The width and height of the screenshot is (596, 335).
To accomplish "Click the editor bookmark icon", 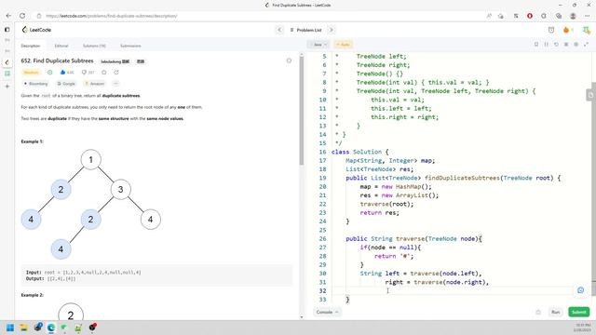I will pos(536,45).
